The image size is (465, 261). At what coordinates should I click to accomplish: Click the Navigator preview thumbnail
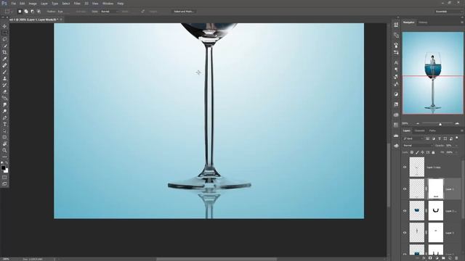[433, 72]
